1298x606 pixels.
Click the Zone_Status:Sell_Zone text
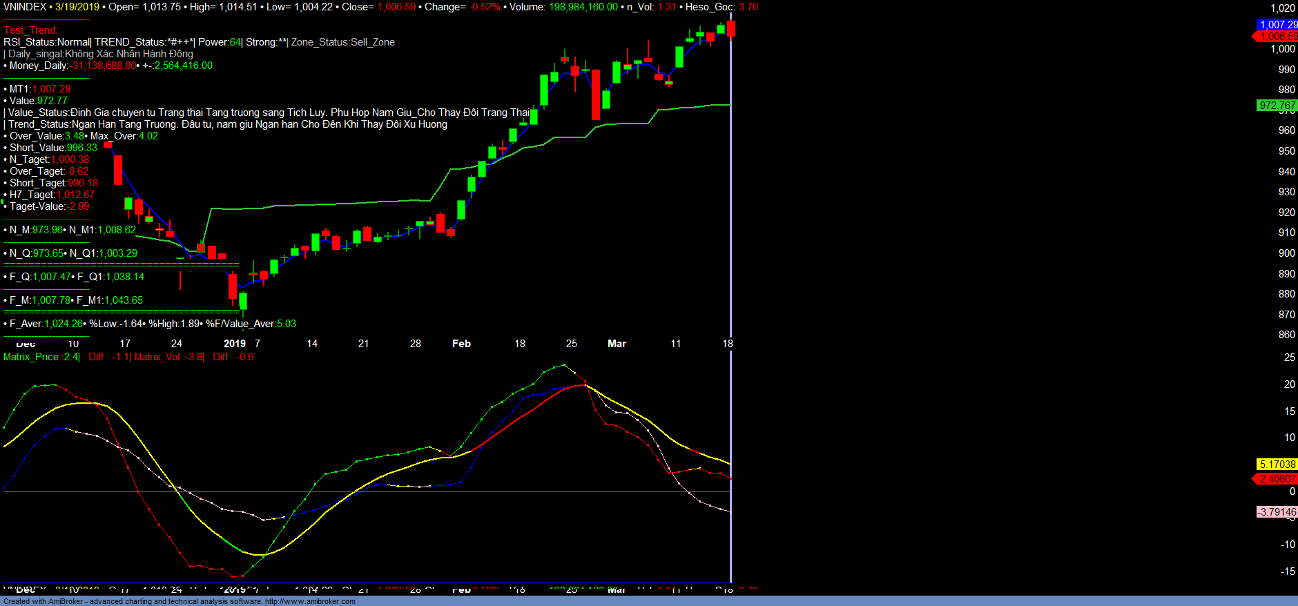point(343,42)
